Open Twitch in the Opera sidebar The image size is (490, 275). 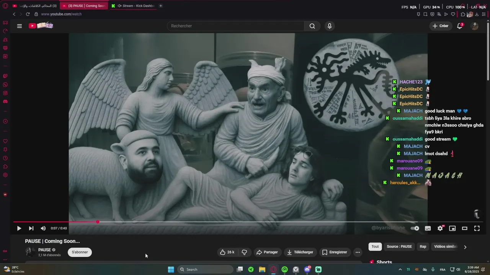click(x=5, y=76)
